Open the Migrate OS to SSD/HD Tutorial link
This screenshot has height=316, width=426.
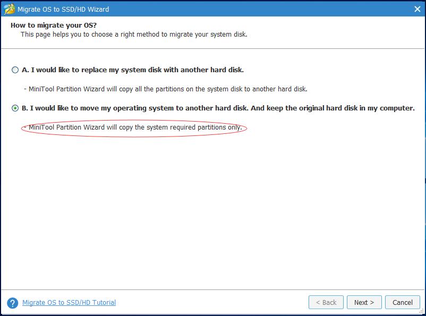coord(69,302)
